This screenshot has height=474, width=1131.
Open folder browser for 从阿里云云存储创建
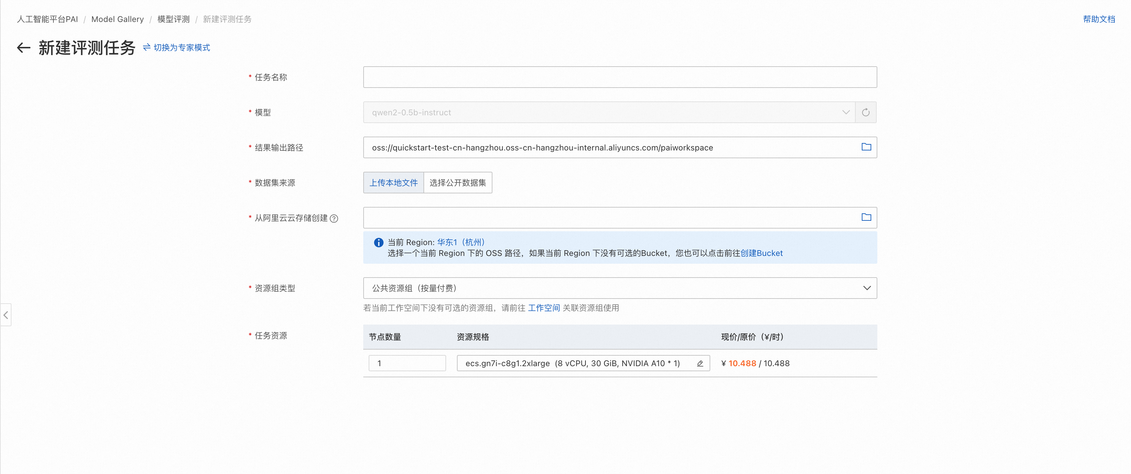point(866,217)
